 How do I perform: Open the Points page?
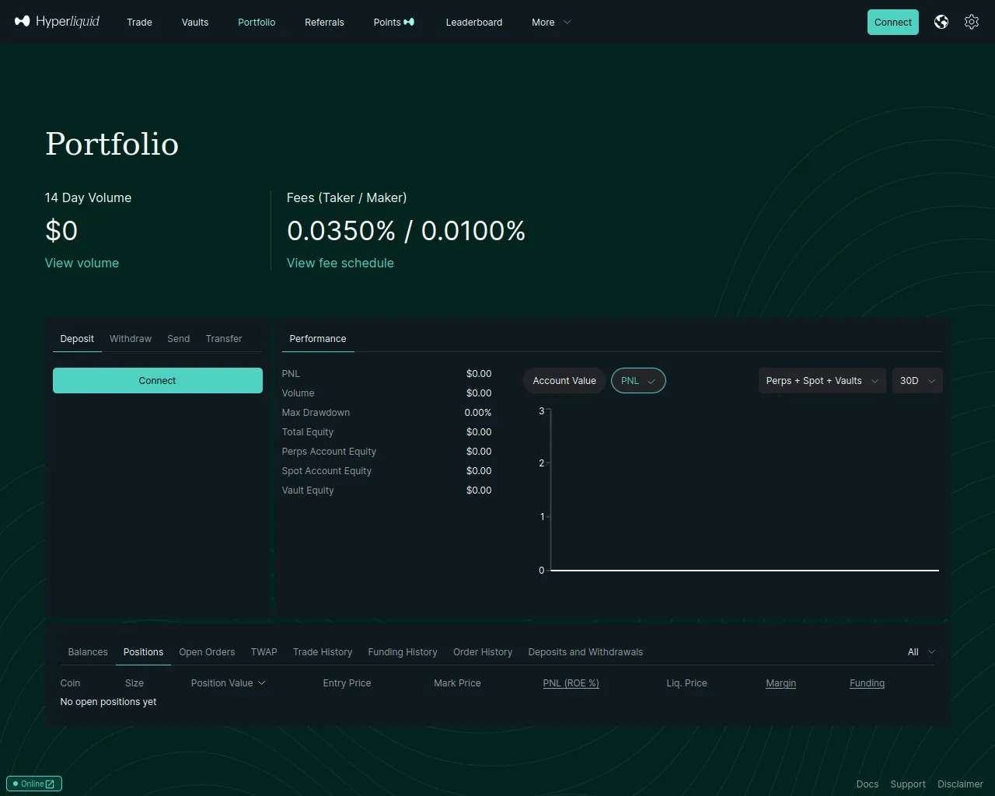(x=394, y=23)
